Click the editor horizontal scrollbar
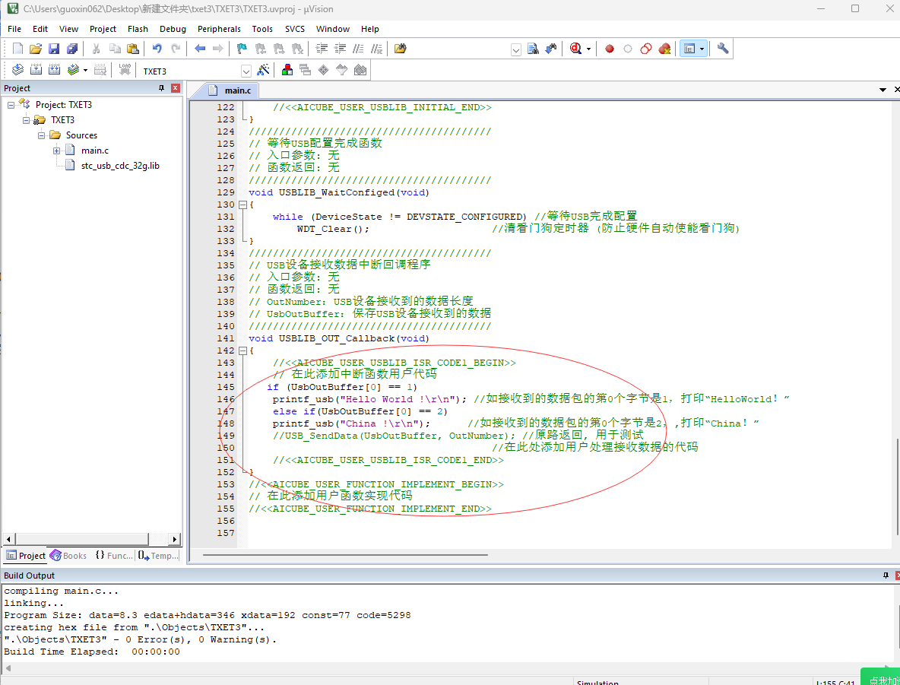 [x=345, y=555]
